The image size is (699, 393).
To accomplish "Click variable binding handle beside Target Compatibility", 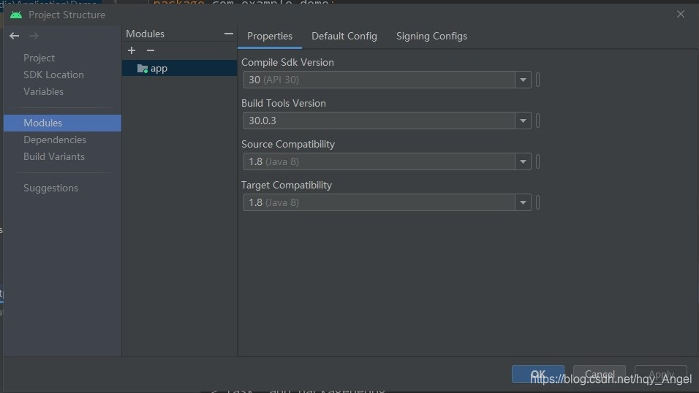I will [537, 203].
